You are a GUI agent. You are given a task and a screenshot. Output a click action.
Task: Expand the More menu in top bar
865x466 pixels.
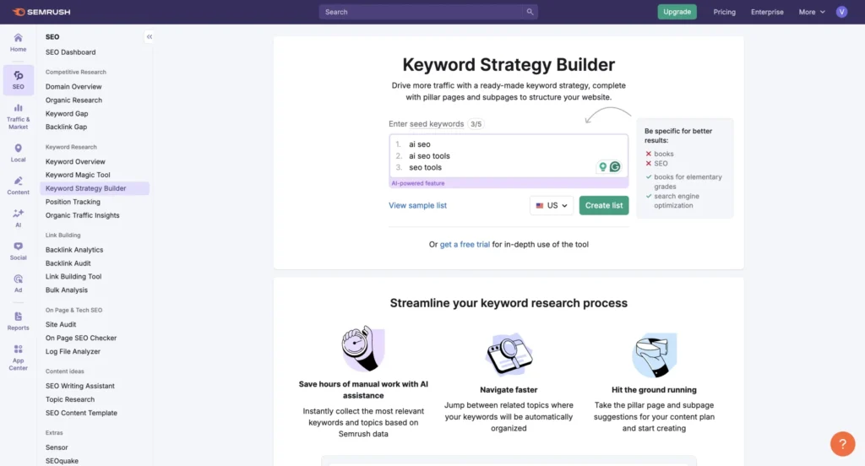(x=812, y=12)
